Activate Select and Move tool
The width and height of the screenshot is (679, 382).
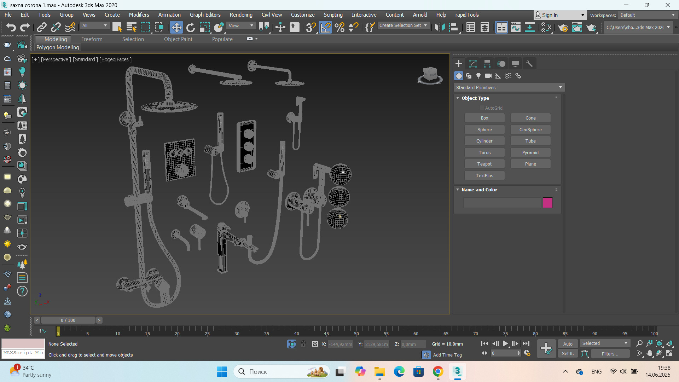click(x=176, y=27)
